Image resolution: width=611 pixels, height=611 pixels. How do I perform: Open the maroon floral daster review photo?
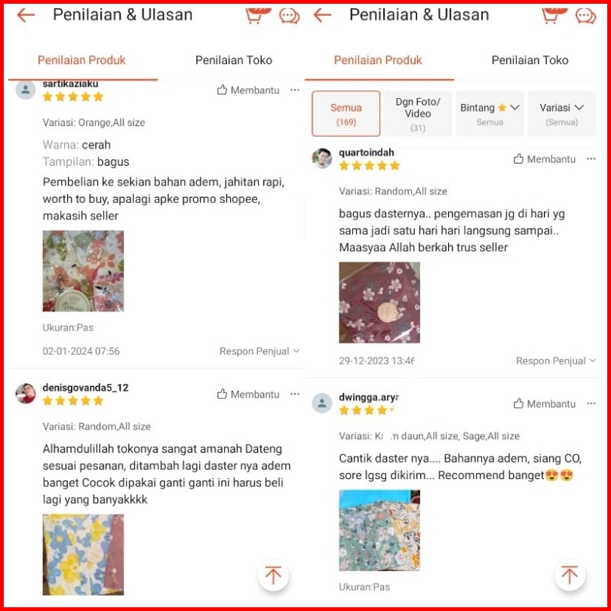[379, 302]
